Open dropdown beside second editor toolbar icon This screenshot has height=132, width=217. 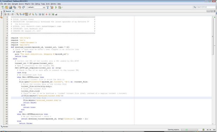tap(10, 14)
